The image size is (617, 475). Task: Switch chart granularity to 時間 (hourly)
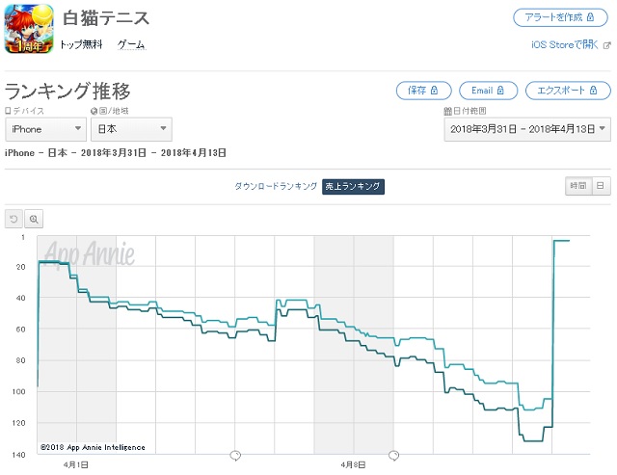[x=578, y=186]
